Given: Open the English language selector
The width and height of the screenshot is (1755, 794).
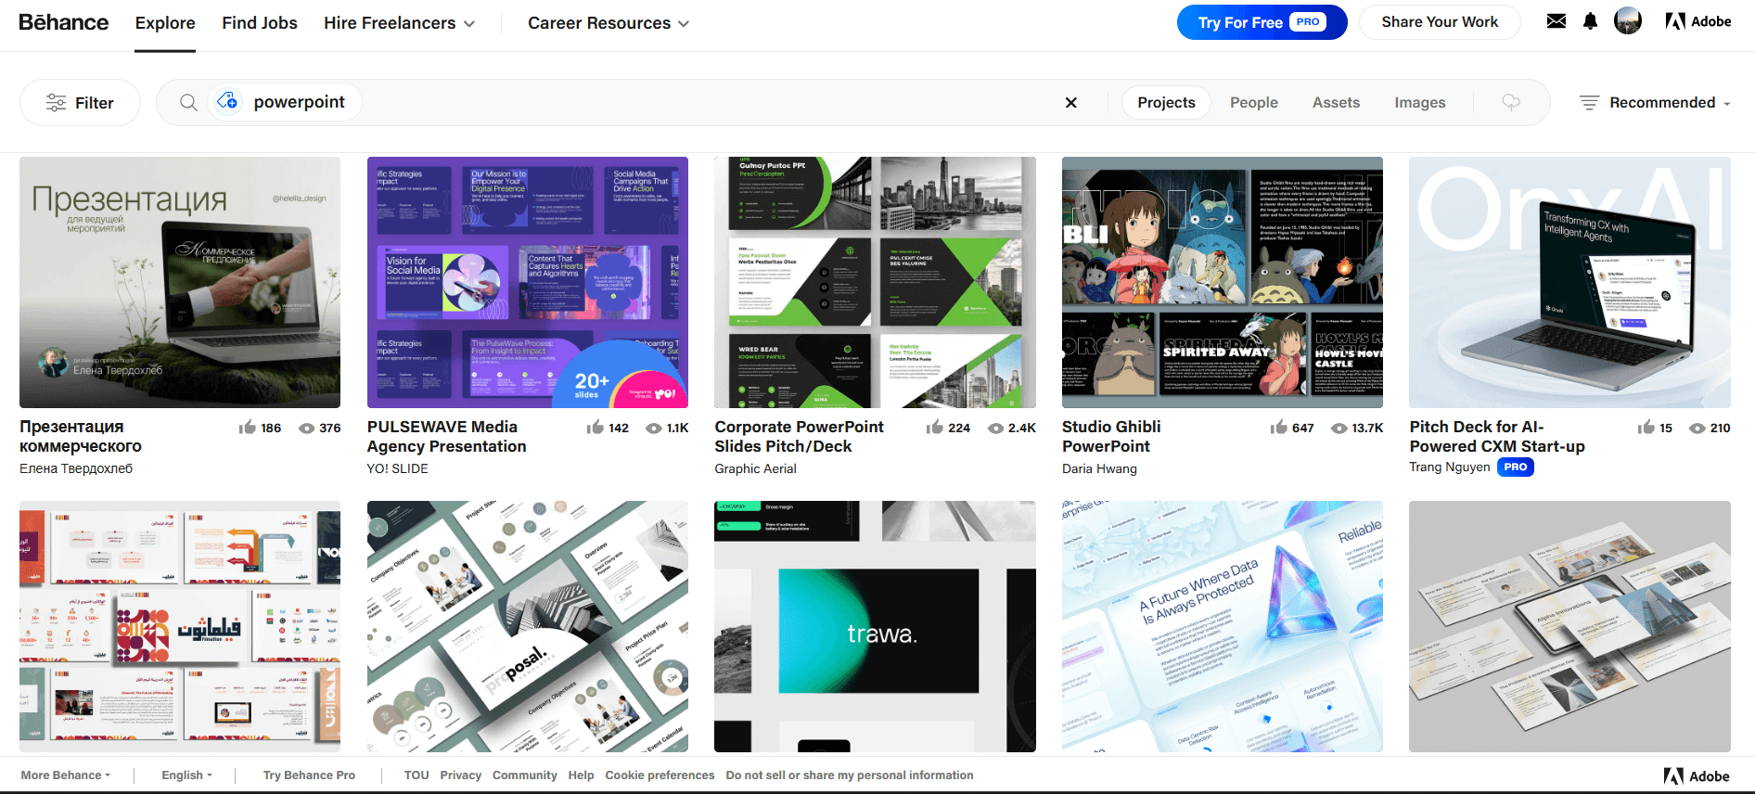Looking at the screenshot, I should pyautogui.click(x=186, y=775).
